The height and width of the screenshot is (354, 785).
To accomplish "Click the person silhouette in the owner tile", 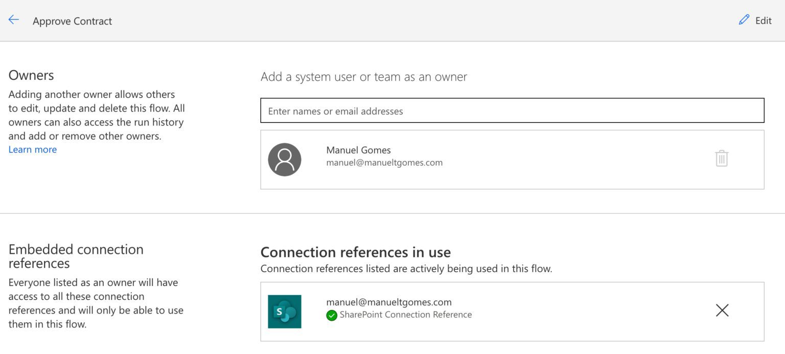I will tap(285, 159).
